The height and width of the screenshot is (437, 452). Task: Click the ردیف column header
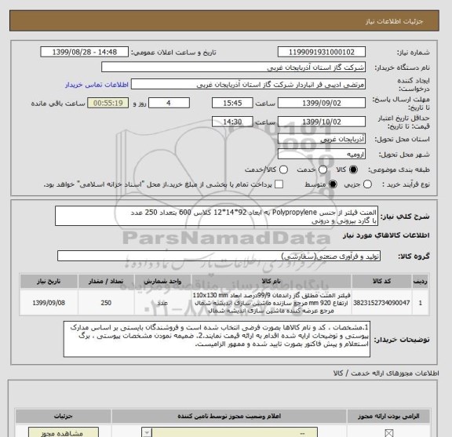(421, 282)
